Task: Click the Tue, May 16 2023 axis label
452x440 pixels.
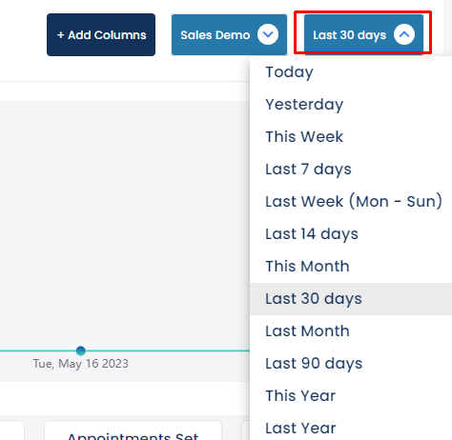Action: click(x=81, y=364)
